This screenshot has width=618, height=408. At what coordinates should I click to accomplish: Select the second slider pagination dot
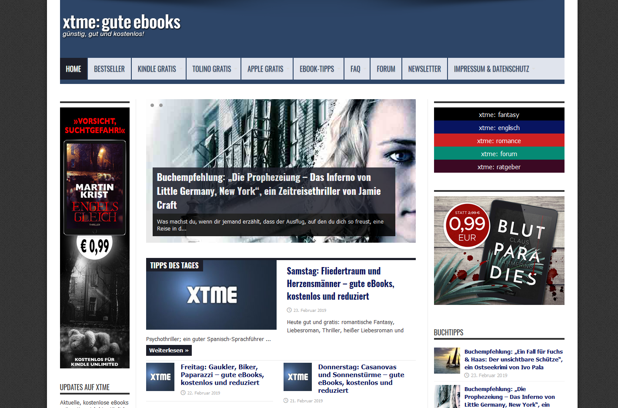click(x=161, y=105)
